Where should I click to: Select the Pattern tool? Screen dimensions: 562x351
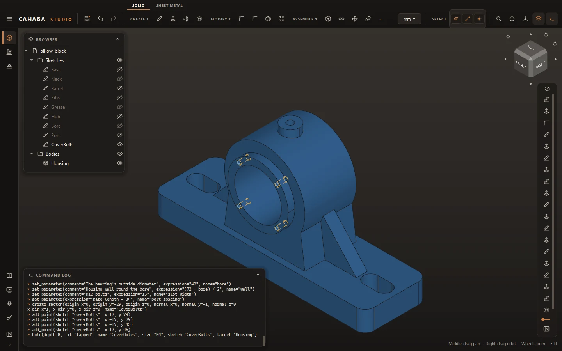[x=281, y=19]
